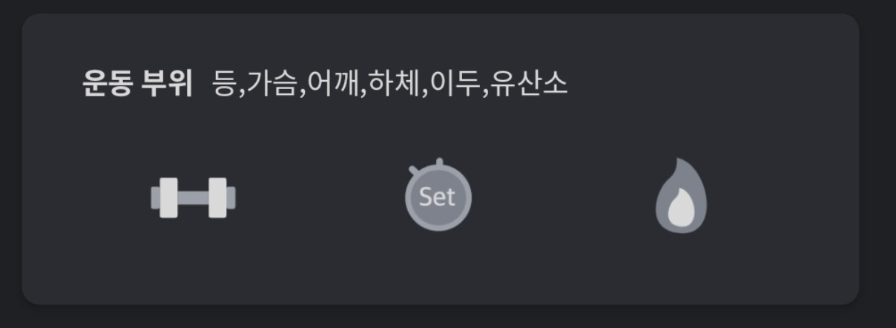Image resolution: width=896 pixels, height=328 pixels.
Task: Pick 유산소 at the end of the list
Action: (x=530, y=84)
